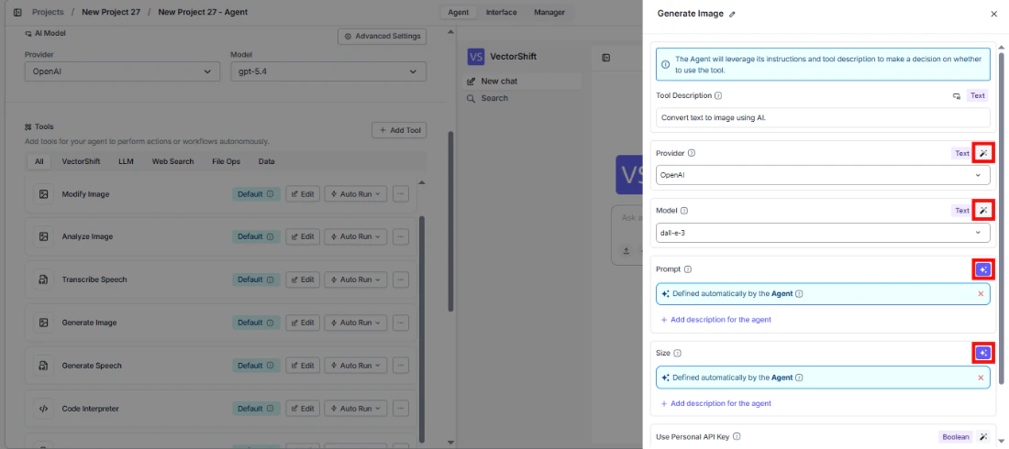
Task: Add description for the agent under Size
Action: click(x=715, y=403)
